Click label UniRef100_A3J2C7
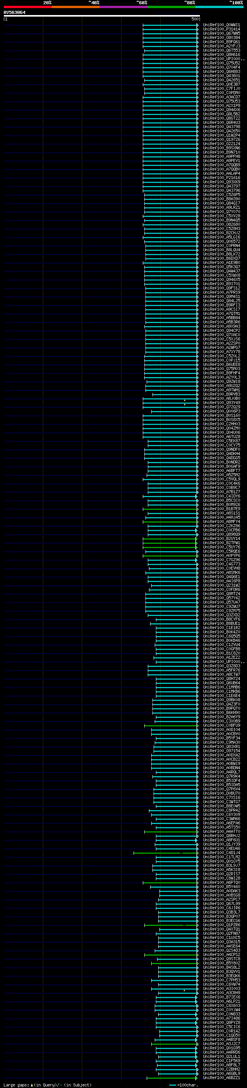 221,1044
